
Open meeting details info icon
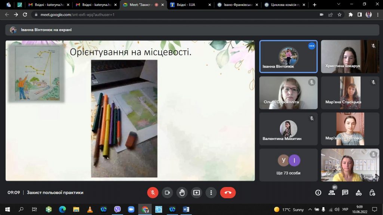[318, 193]
